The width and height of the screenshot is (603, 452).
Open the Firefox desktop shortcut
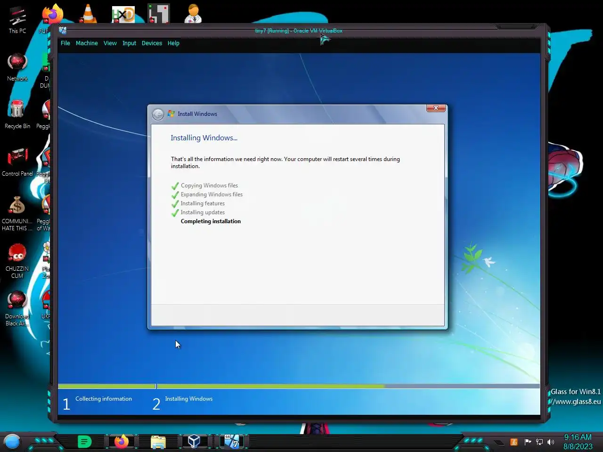point(52,14)
